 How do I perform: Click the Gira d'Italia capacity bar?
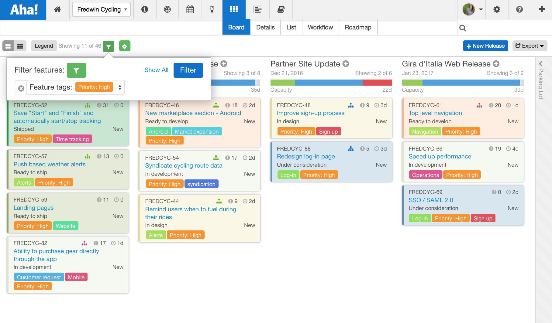(x=462, y=82)
